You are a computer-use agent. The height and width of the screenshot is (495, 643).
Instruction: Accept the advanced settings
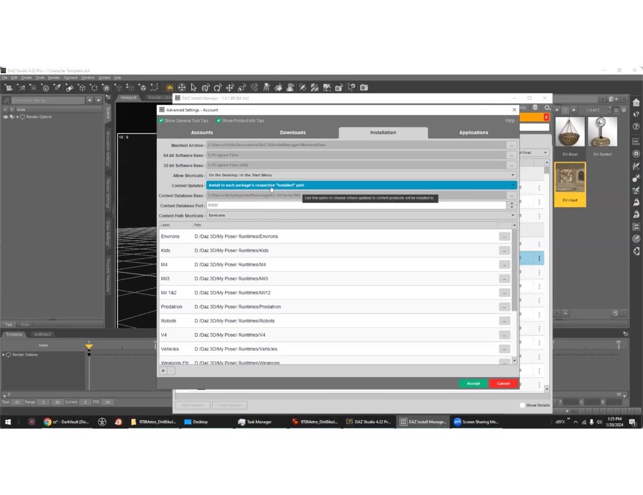pyautogui.click(x=473, y=383)
